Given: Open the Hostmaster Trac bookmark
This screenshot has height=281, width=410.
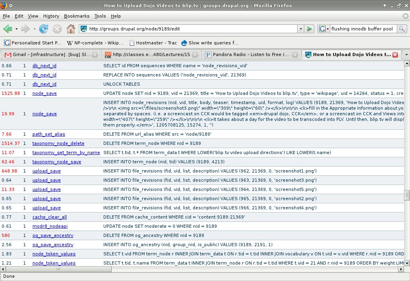Looking at the screenshot, I should point(153,43).
